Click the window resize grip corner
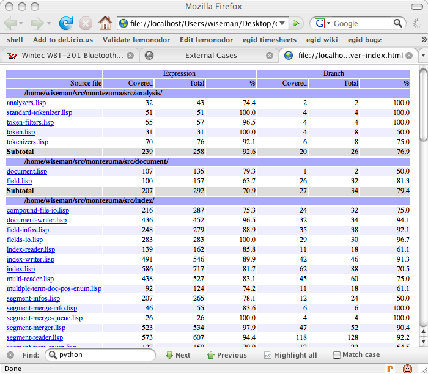428x374 pixels. click(424, 369)
